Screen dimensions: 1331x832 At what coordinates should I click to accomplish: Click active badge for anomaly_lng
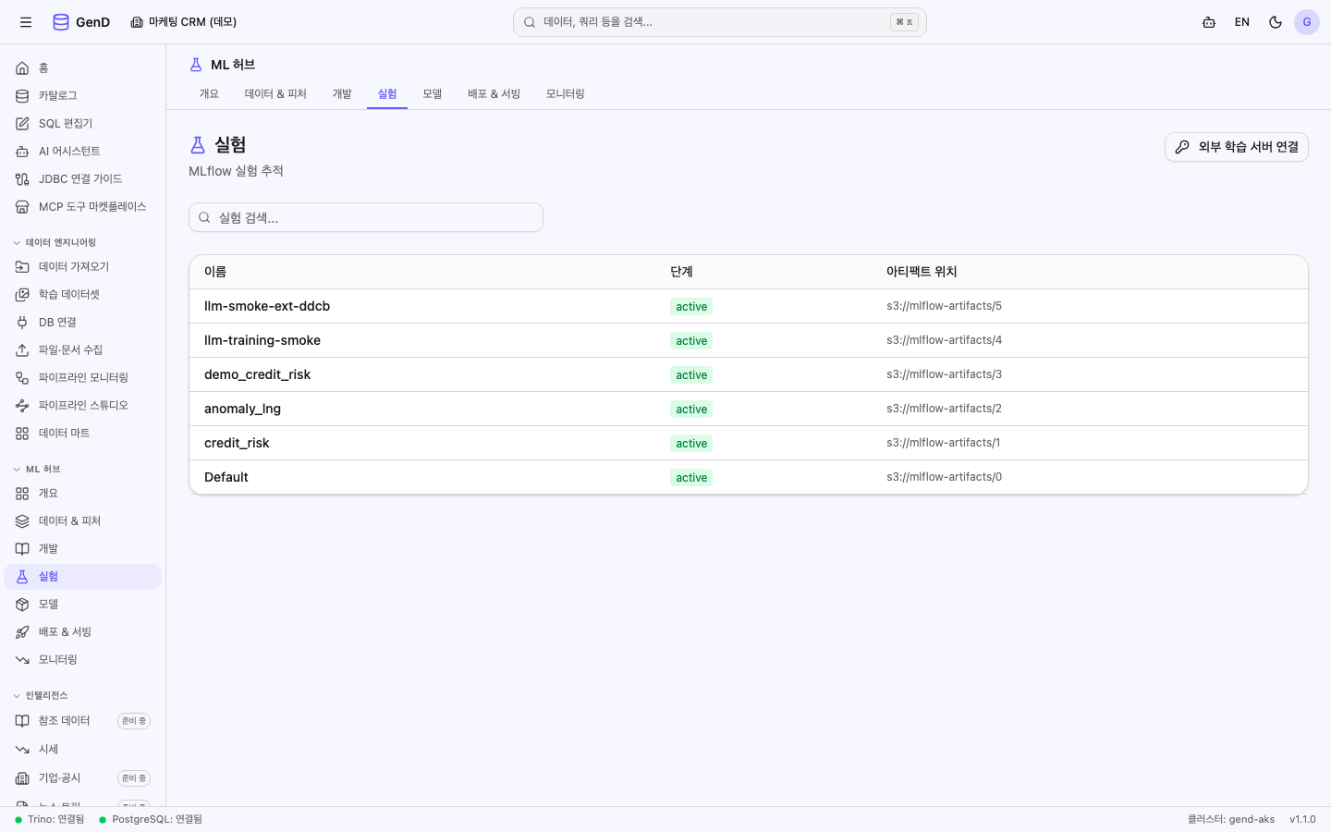691,410
